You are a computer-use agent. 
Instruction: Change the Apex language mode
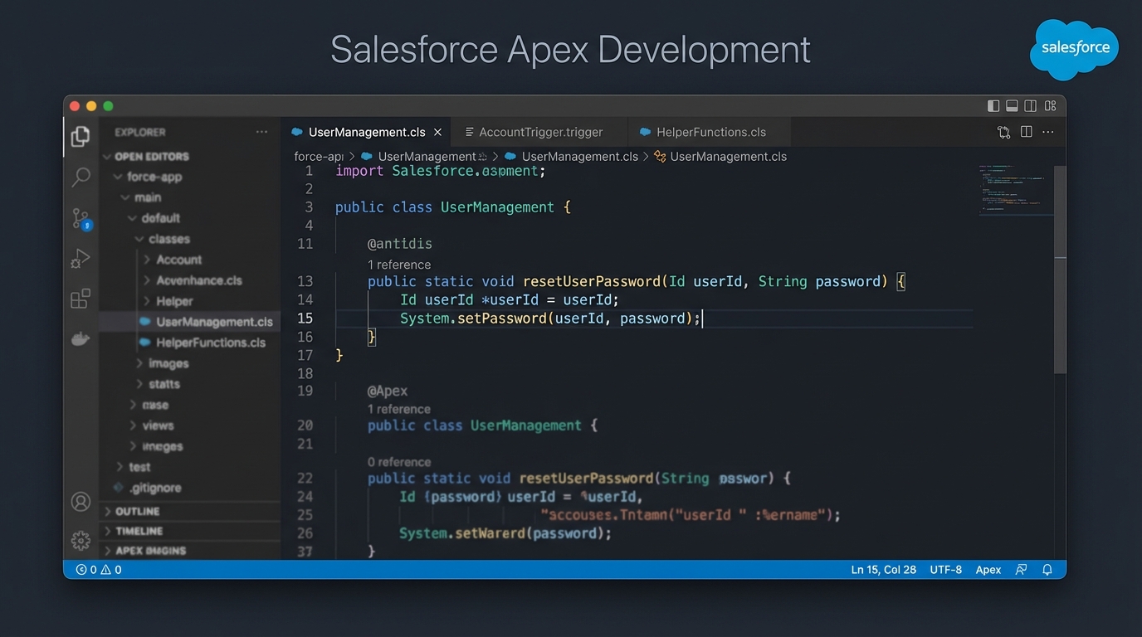pos(988,570)
